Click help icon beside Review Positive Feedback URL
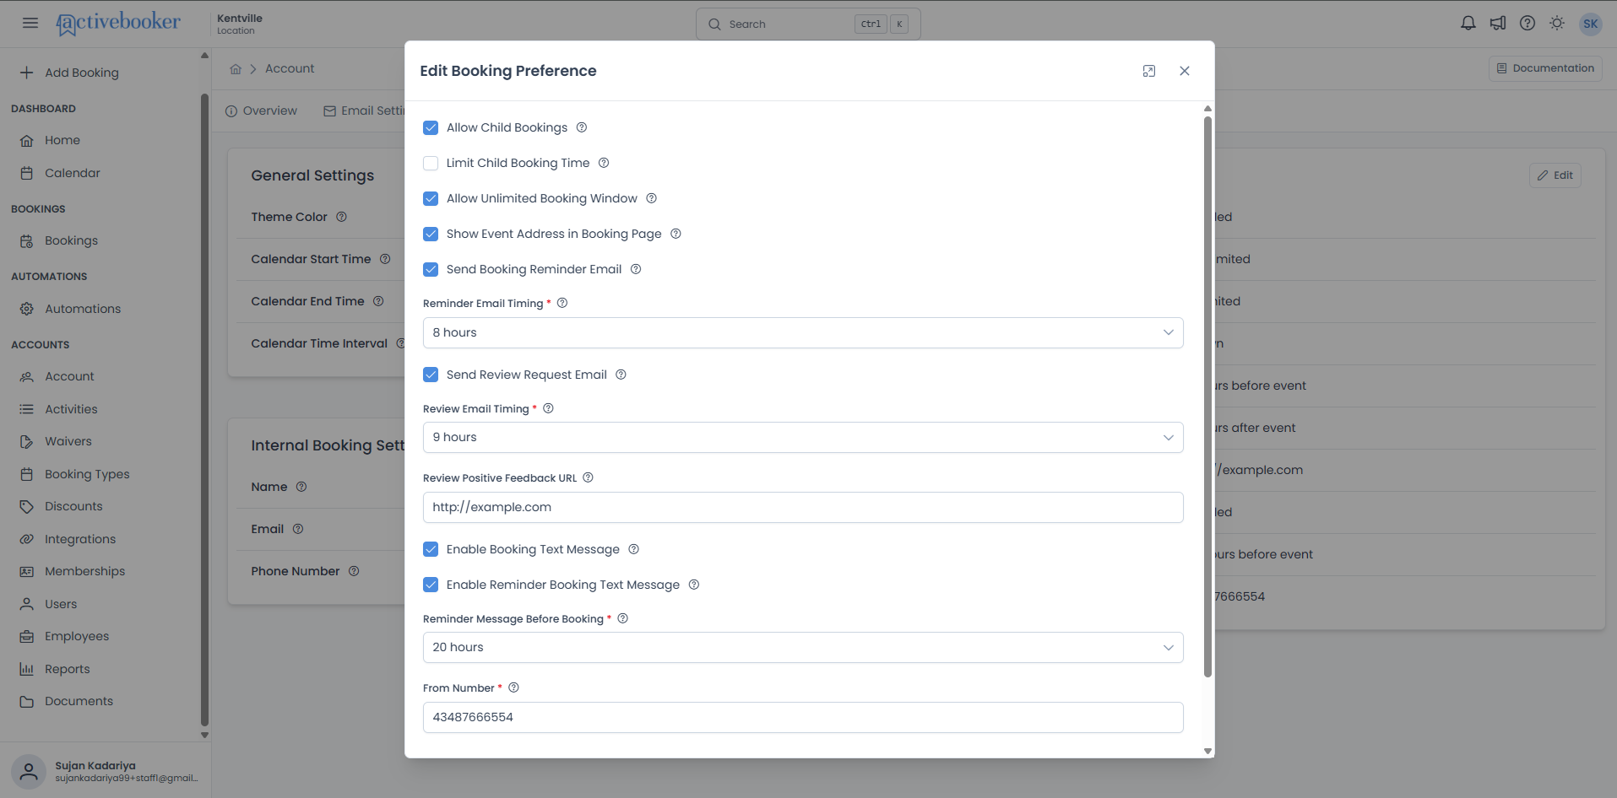 click(x=589, y=477)
